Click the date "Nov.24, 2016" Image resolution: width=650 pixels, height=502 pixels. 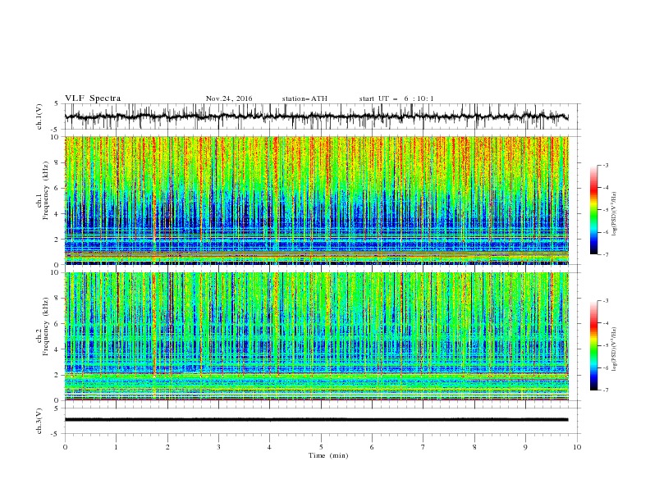[x=229, y=98]
